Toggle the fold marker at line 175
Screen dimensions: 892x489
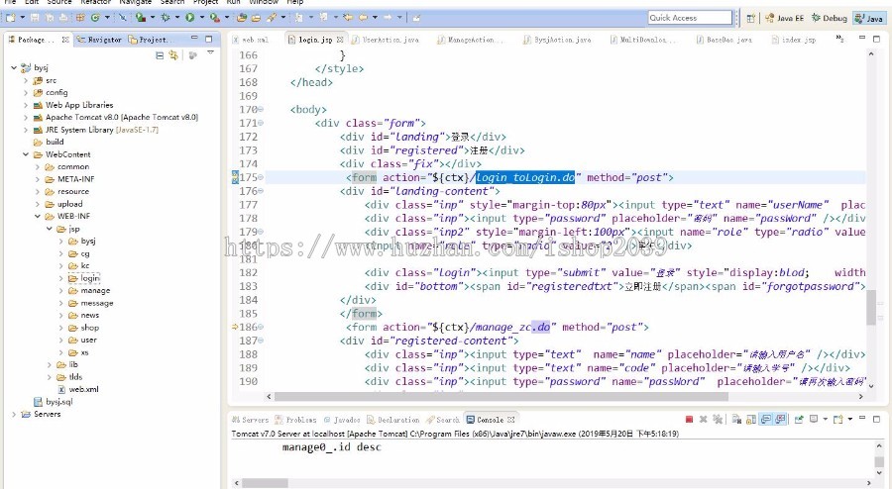pos(262,177)
